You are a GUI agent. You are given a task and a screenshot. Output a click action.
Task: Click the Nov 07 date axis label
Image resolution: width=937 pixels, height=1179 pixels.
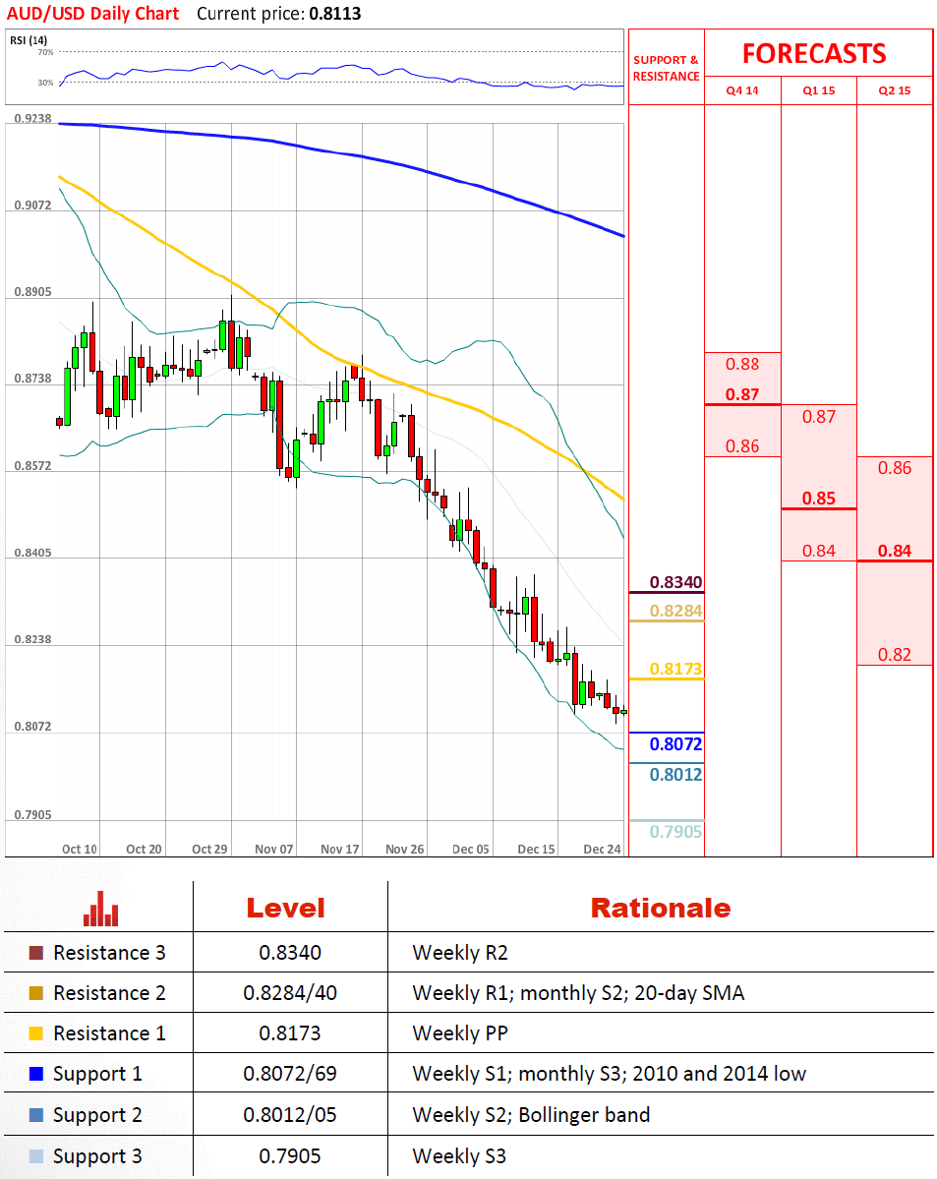273,849
